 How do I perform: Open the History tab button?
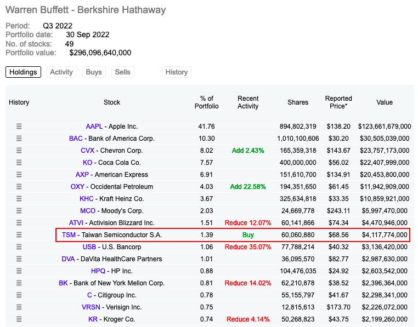click(177, 72)
